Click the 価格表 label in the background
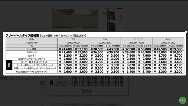 pyautogui.click(x=87, y=91)
